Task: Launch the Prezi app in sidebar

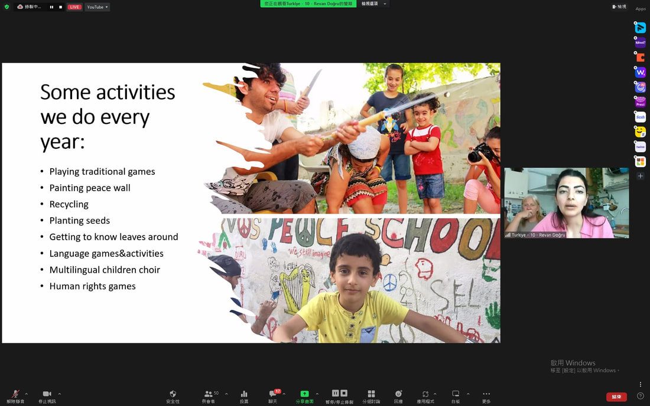Action: pyautogui.click(x=640, y=102)
